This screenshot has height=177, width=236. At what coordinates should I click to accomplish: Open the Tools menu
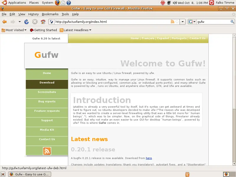point(65,14)
